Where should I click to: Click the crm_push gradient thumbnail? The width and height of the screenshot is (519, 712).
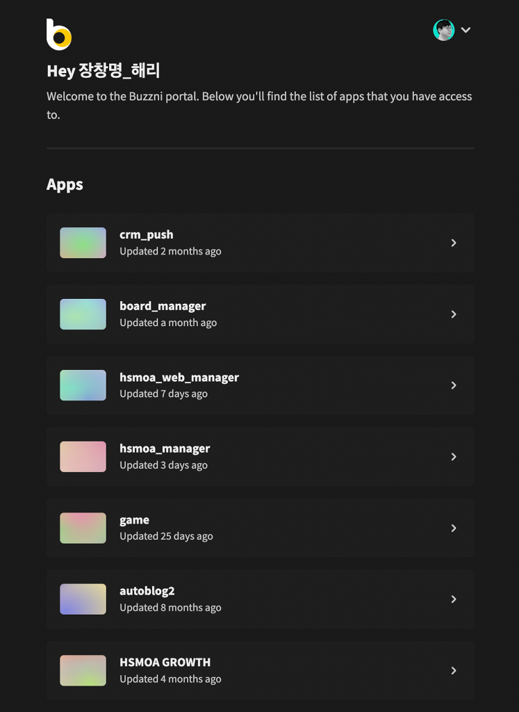coord(83,243)
